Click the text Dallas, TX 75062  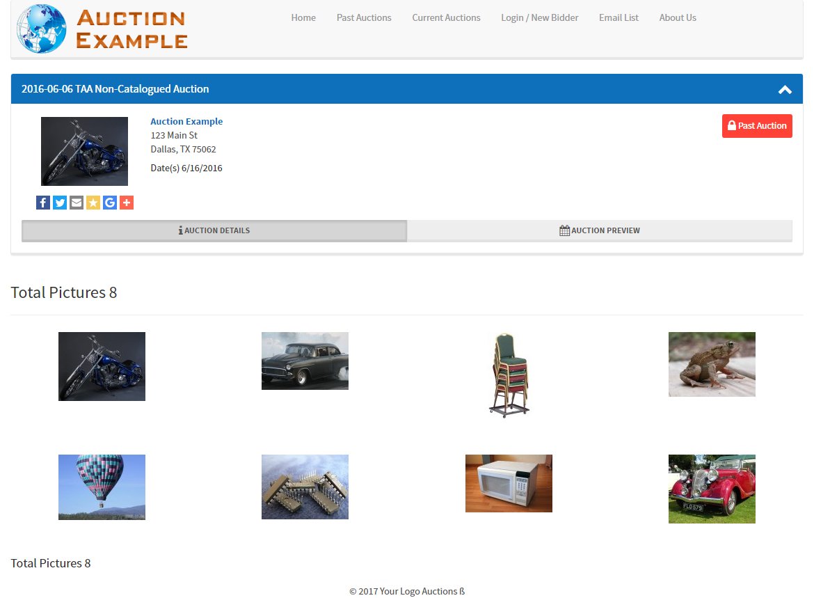pos(183,149)
